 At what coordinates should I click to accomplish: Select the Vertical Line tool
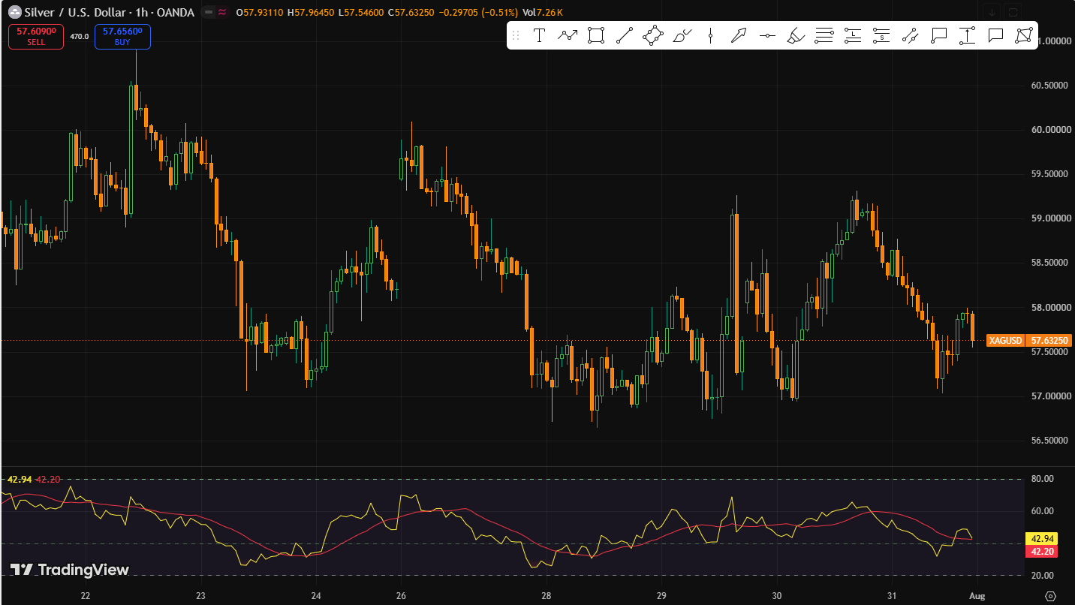(710, 35)
